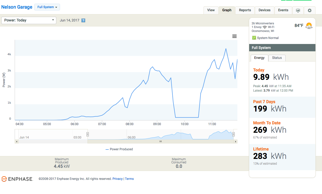Screen dimensions: 322x194
Task: Select the Status tab in side panel
Action: tap(277, 58)
